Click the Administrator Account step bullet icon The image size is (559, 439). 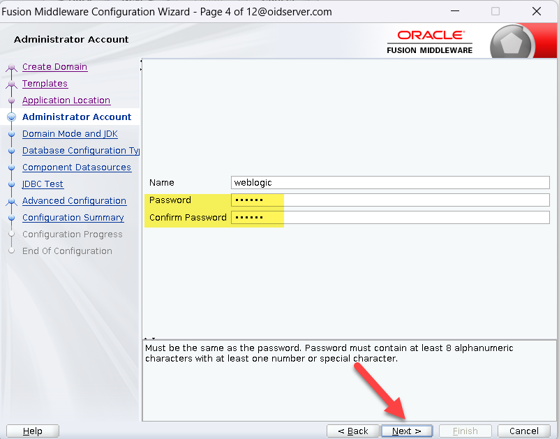[x=11, y=117]
